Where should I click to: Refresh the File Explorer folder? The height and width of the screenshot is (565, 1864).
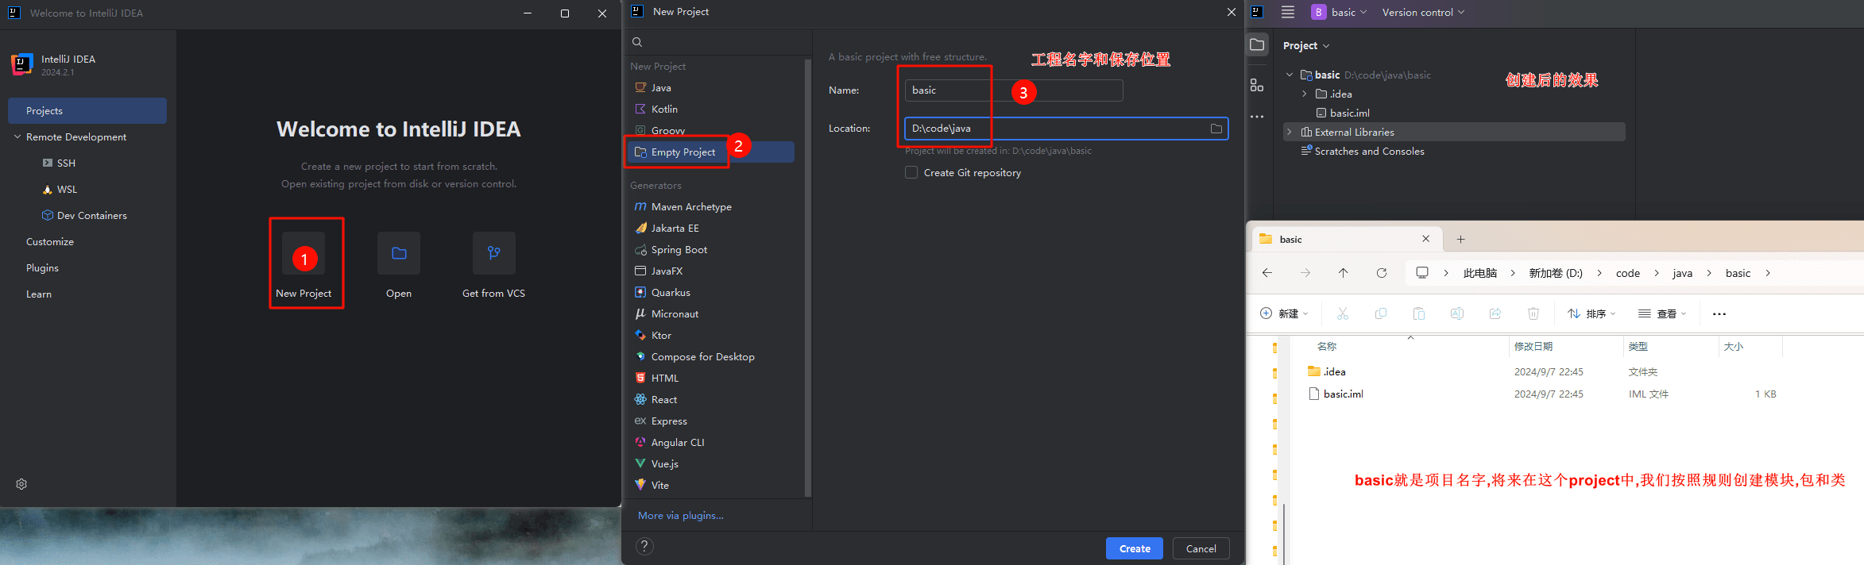tap(1382, 273)
